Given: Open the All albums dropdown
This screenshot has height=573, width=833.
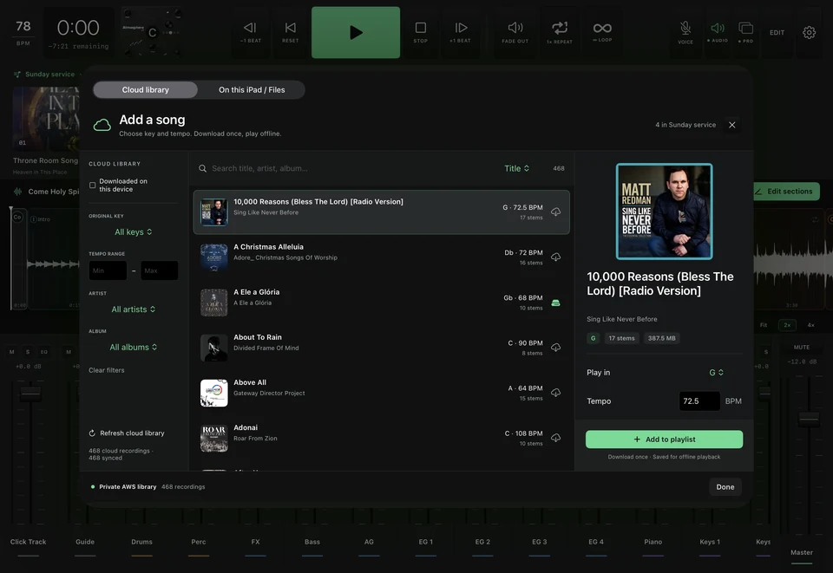Looking at the screenshot, I should click(x=134, y=347).
